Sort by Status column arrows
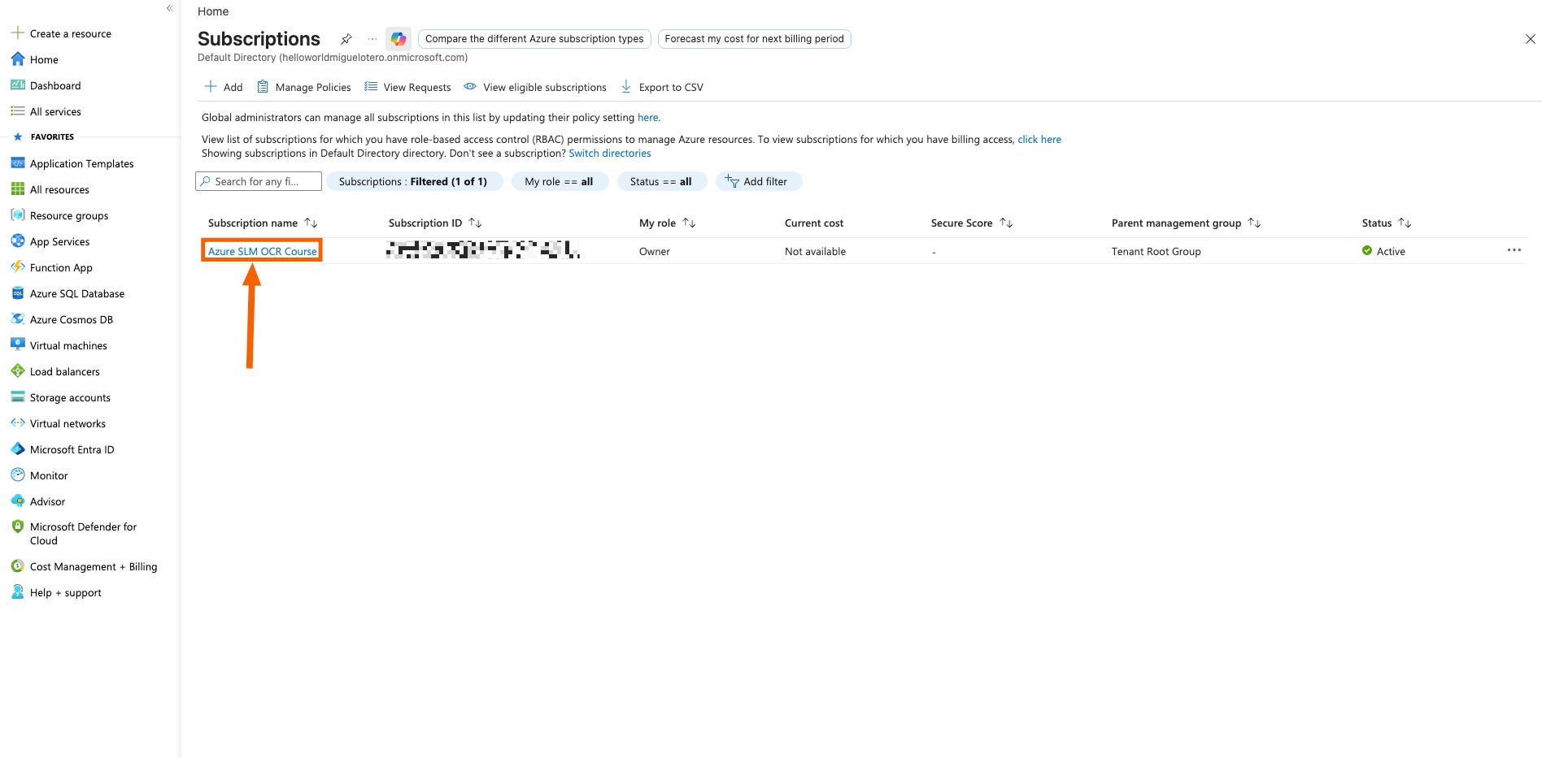Image resolution: width=1542 pixels, height=758 pixels. (1405, 223)
